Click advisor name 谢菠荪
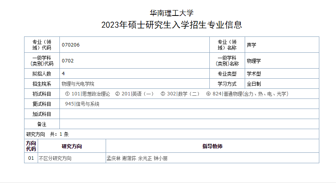 pyautogui.click(x=129, y=159)
